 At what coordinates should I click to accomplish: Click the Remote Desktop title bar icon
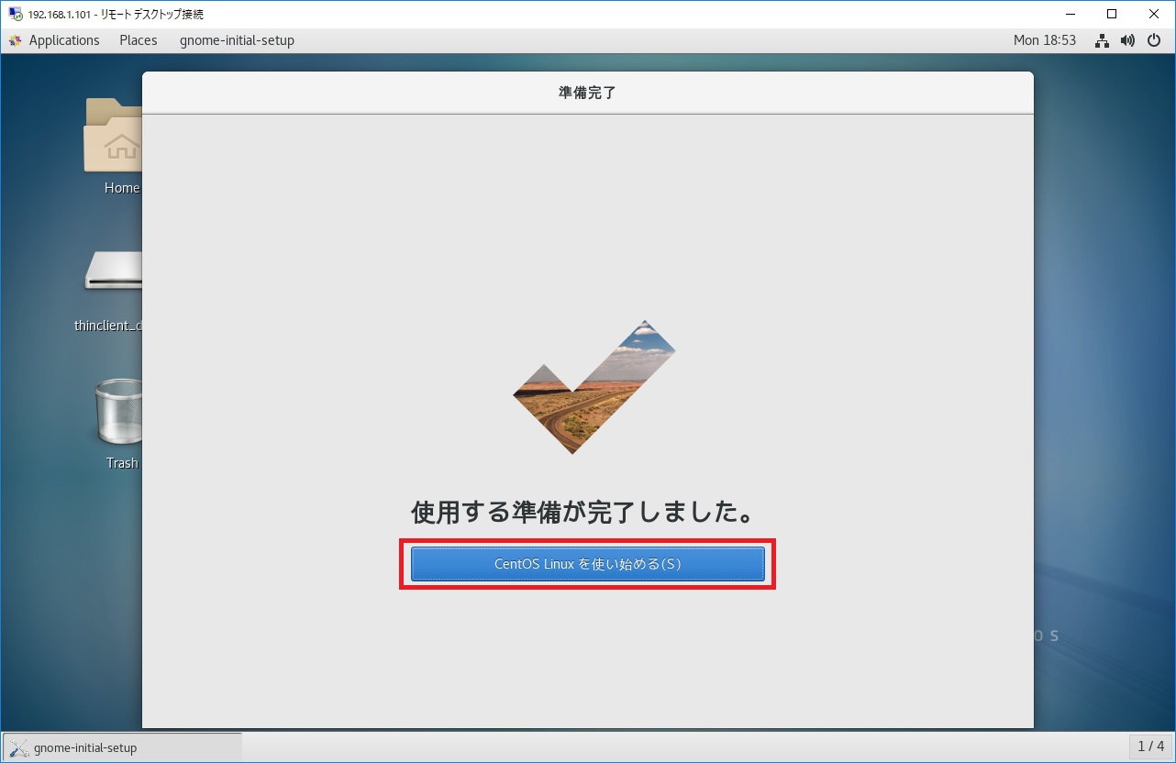15,14
